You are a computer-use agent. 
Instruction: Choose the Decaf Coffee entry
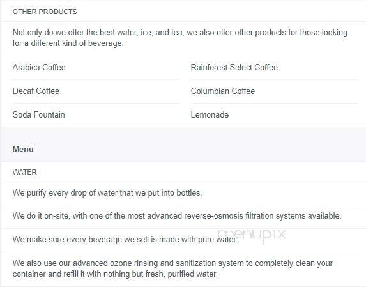coord(36,91)
